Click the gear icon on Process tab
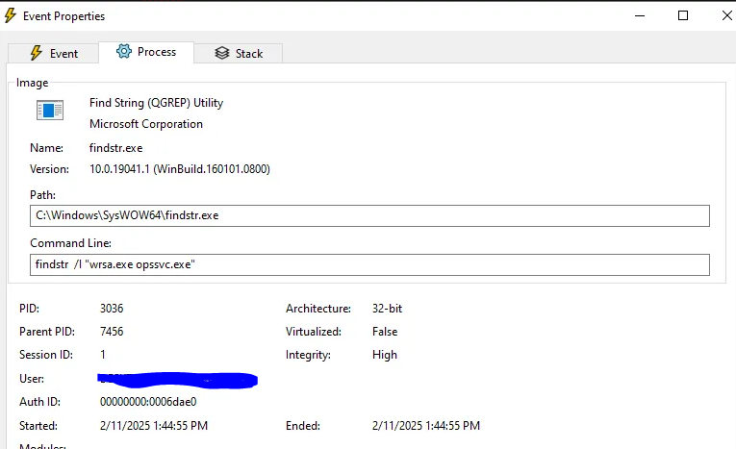Image resolution: width=736 pixels, height=449 pixels. [124, 51]
